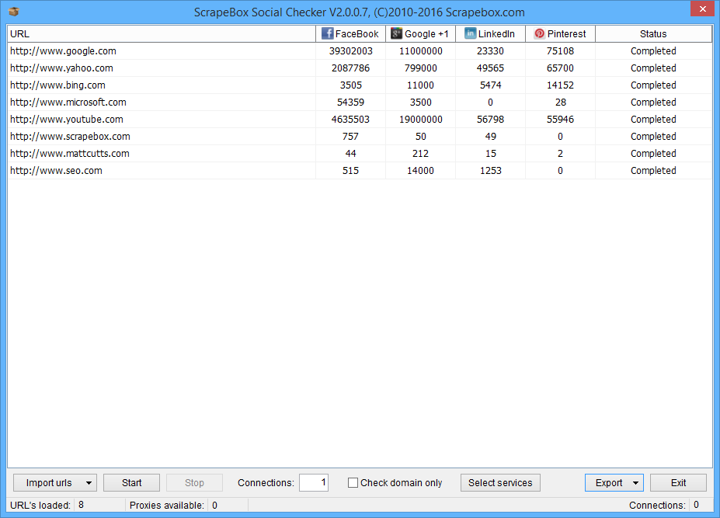This screenshot has height=518, width=720.
Task: Select the http://www.google.com row
Action: point(63,51)
